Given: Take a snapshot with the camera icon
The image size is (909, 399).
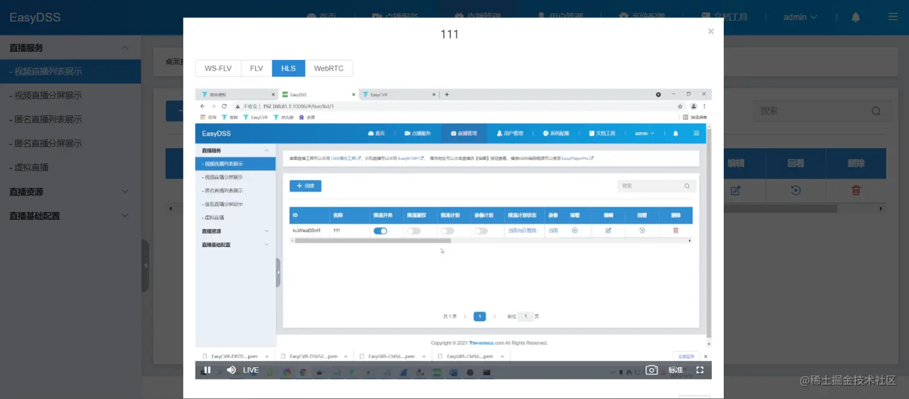Looking at the screenshot, I should [x=652, y=370].
